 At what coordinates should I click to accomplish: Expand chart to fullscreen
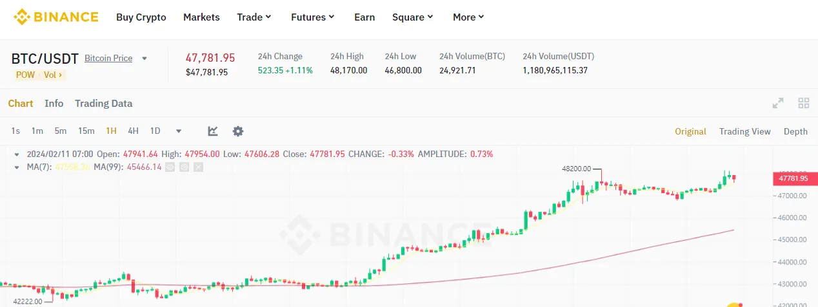778,103
